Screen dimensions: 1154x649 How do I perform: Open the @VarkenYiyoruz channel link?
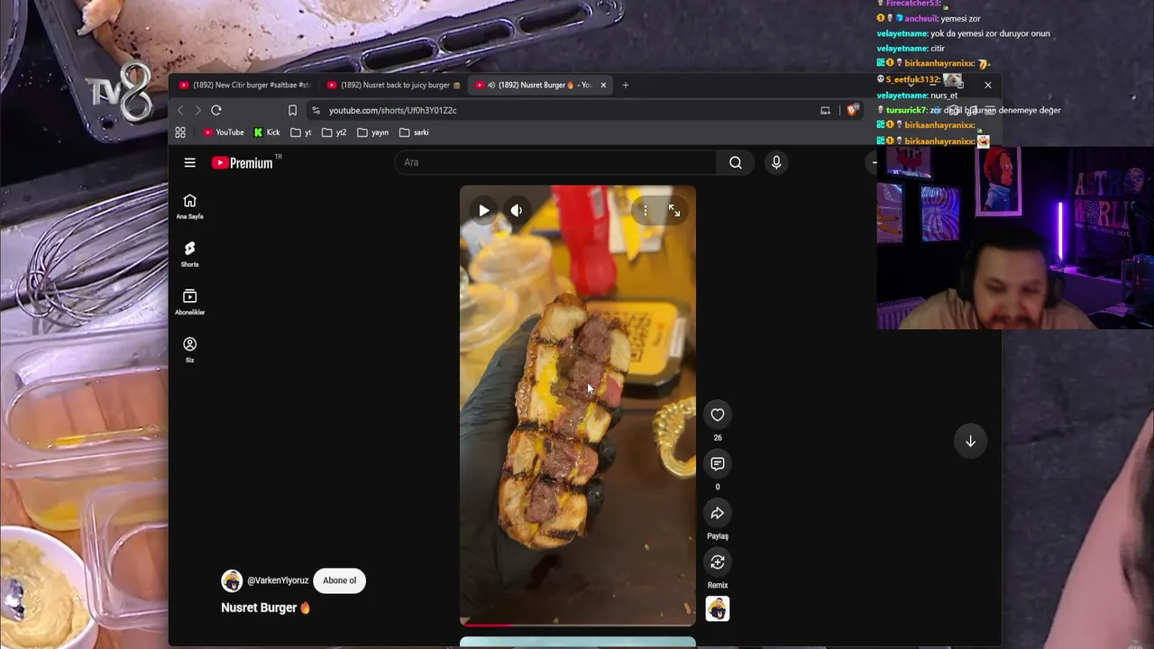[278, 580]
